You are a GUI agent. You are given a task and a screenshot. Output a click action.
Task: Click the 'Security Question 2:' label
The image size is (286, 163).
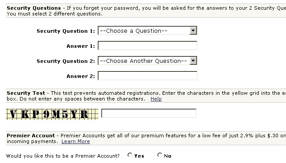[x=66, y=61]
